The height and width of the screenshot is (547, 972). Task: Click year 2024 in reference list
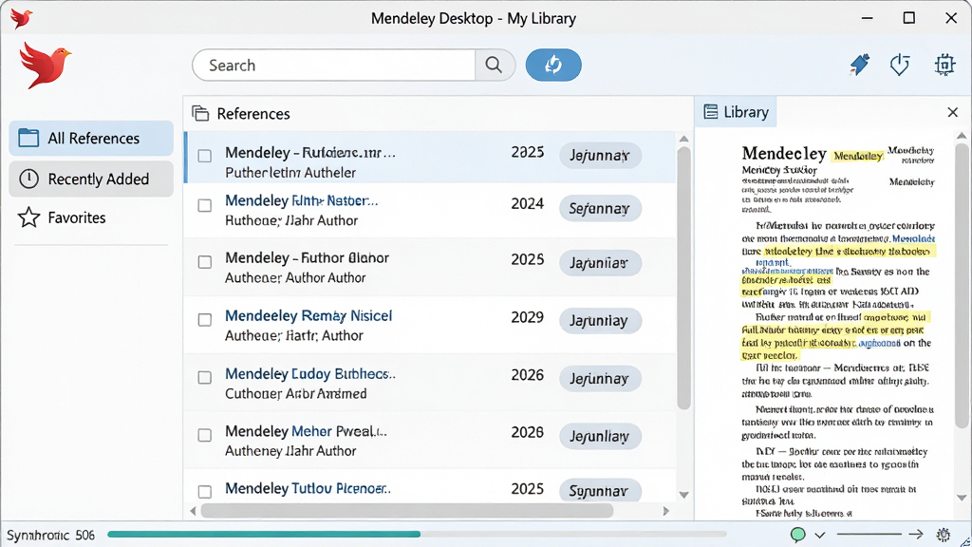point(527,203)
